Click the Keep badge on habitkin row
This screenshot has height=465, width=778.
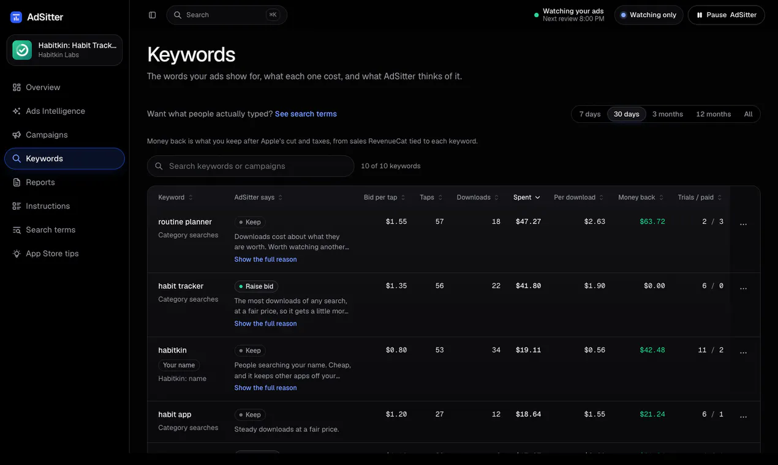pos(250,351)
